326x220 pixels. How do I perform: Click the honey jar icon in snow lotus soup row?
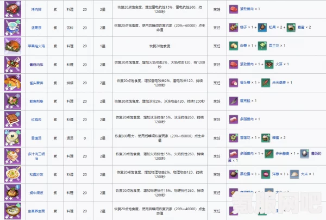pos(266,137)
